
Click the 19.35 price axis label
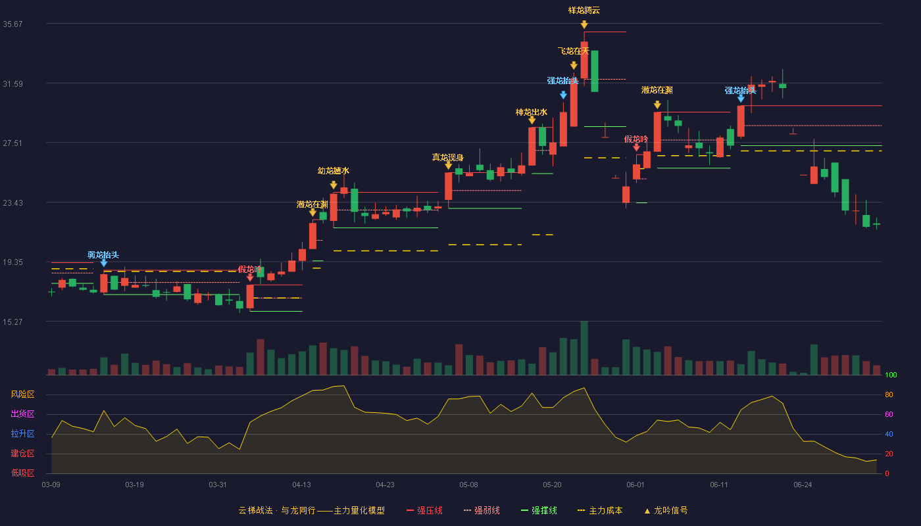coord(13,262)
